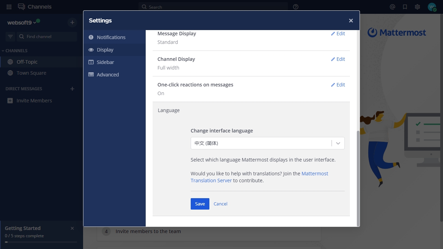
Task: Click the settings gear icon in header
Action: point(417,7)
